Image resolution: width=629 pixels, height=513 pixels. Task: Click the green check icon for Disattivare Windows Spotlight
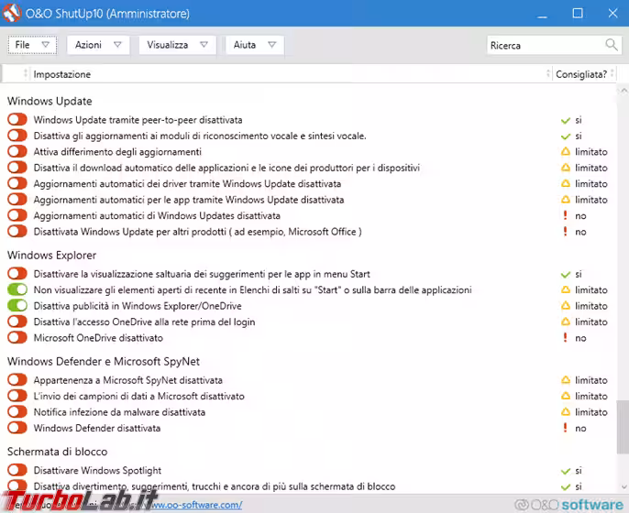tap(566, 471)
